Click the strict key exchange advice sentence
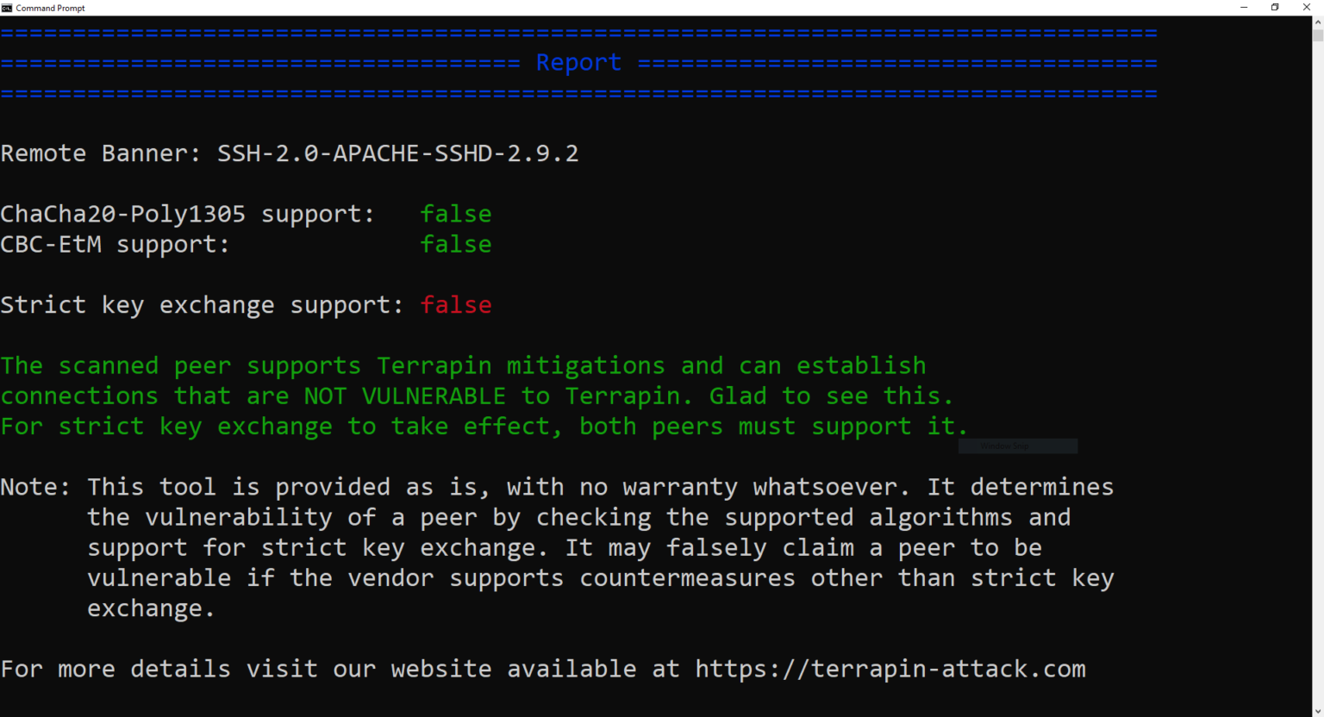 coord(483,426)
